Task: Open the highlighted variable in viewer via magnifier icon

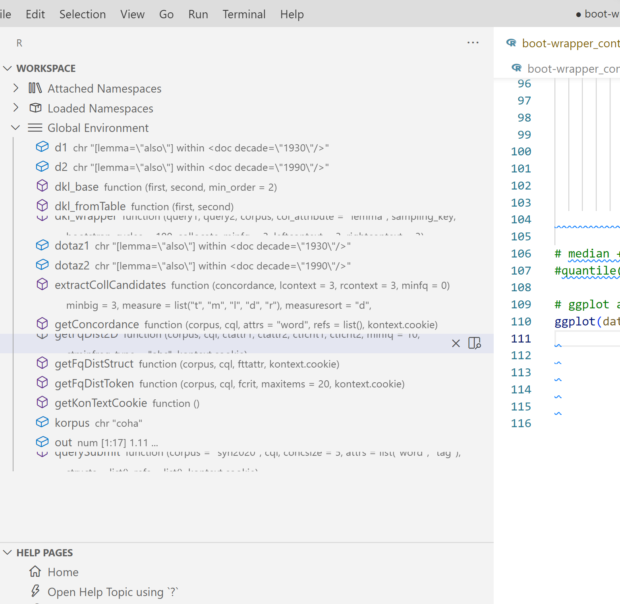Action: point(474,343)
